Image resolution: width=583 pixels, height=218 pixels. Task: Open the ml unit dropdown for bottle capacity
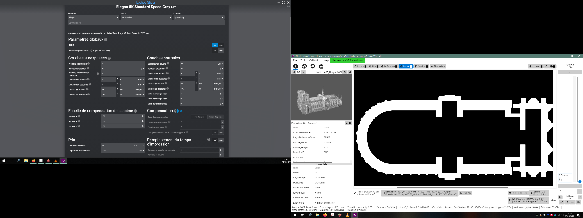(x=142, y=151)
